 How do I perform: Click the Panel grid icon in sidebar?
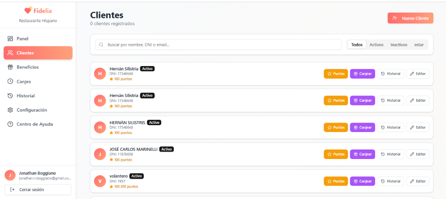pyautogui.click(x=10, y=39)
